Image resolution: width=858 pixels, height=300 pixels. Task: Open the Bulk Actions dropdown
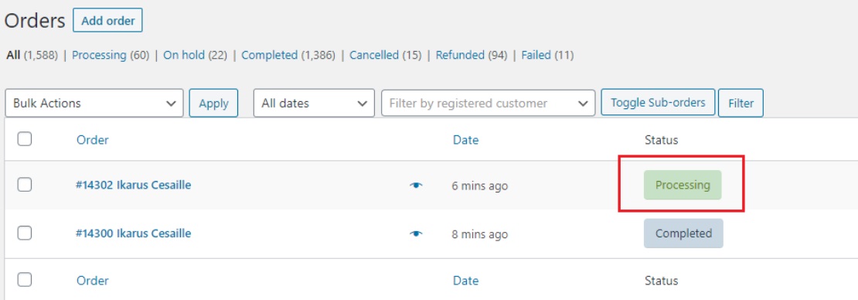pos(94,103)
